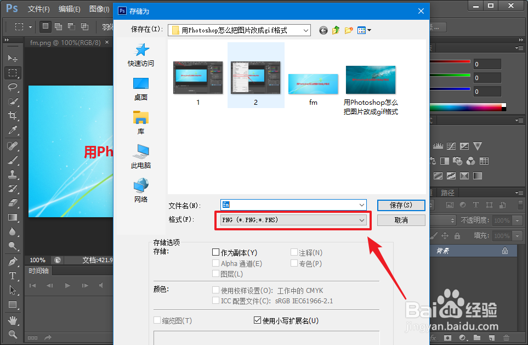Go back to last visited folder
Viewport: 528px width, 345px height.
pyautogui.click(x=323, y=30)
